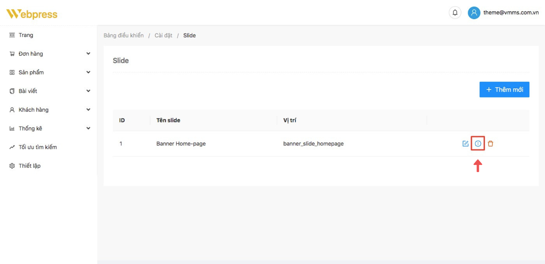Click the notification bell icon

pyautogui.click(x=455, y=13)
